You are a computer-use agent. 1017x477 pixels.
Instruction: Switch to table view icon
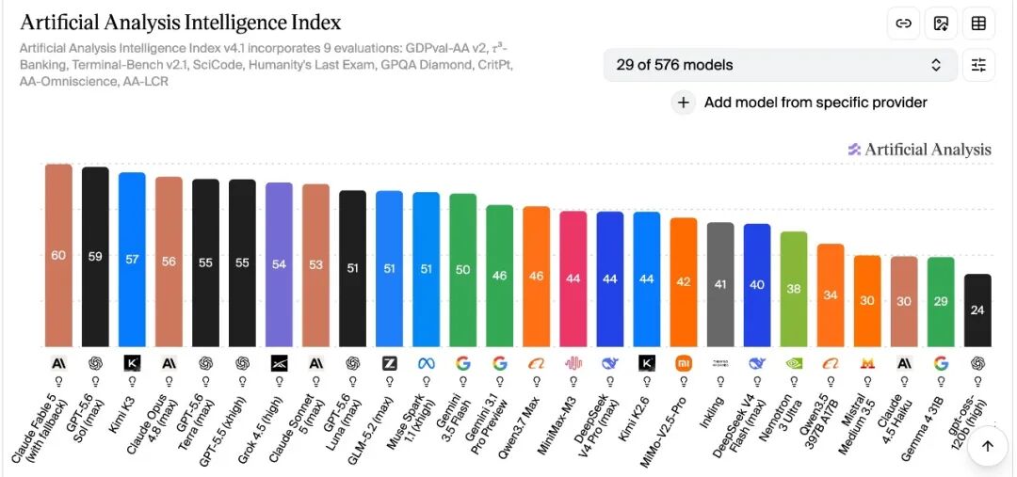click(978, 24)
